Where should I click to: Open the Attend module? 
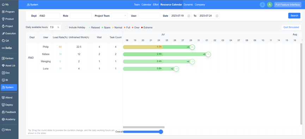(7, 98)
